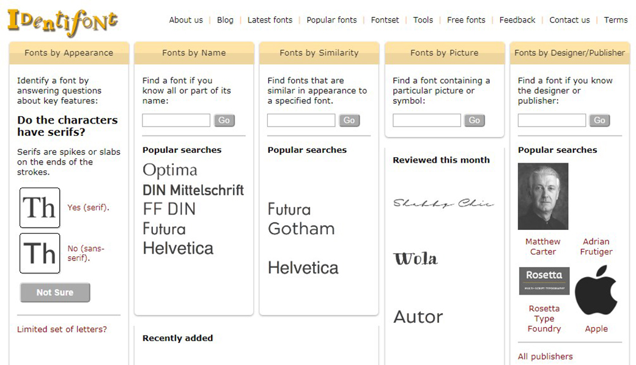
Task: Choose the serif 'Th' sample icon
Action: tap(40, 208)
